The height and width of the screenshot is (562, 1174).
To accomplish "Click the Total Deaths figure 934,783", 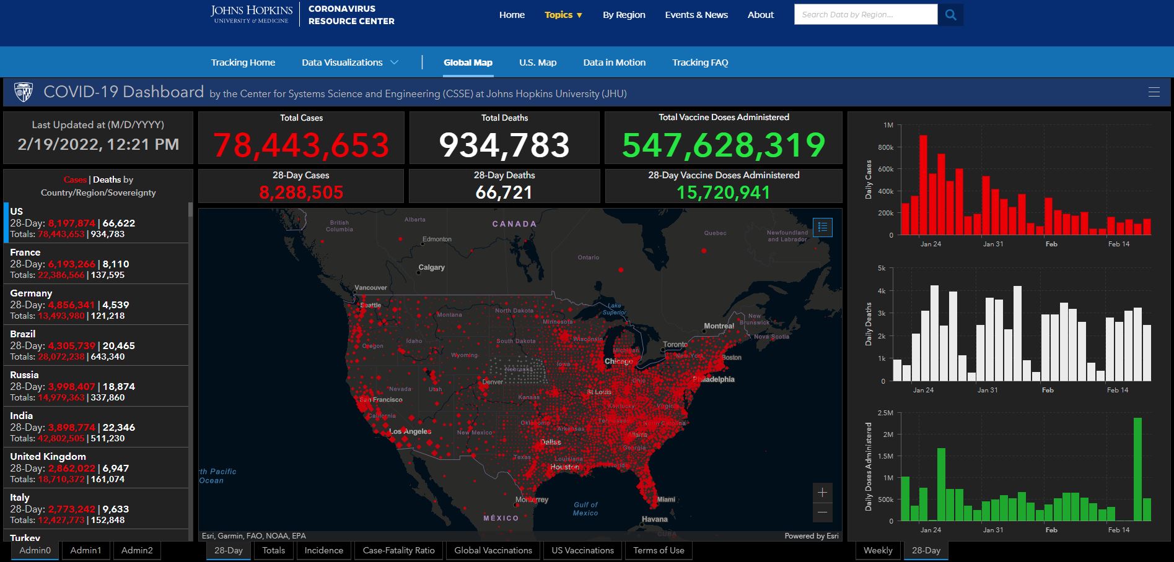I will 504,145.
